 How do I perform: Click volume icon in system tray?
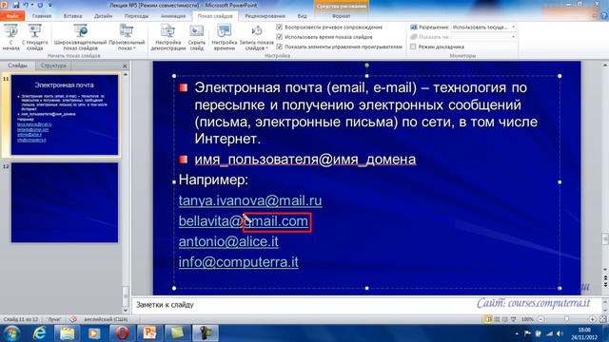click(x=560, y=333)
